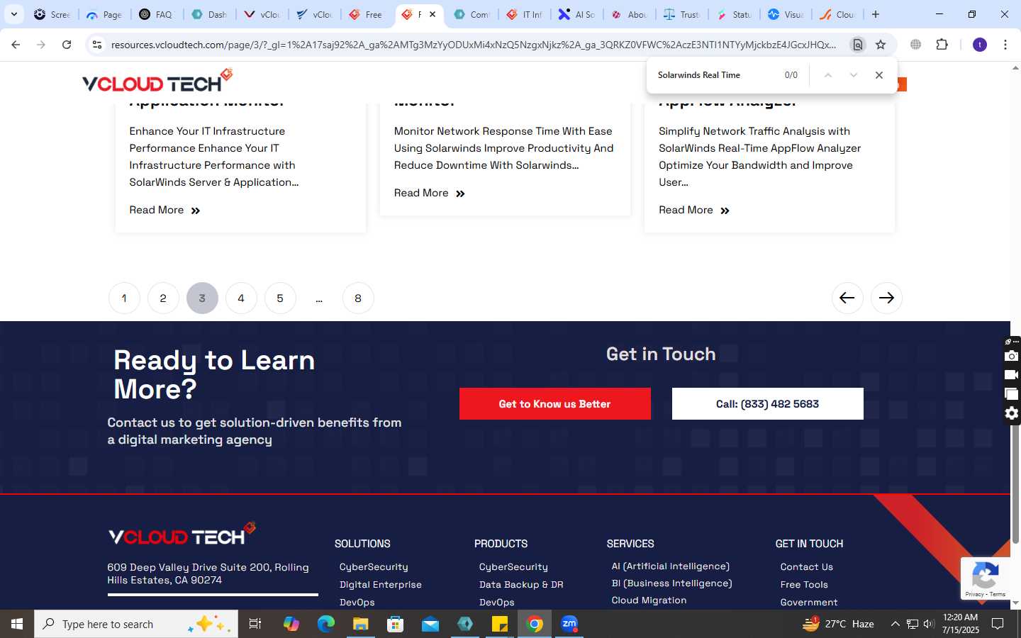The height and width of the screenshot is (638, 1021).
Task: Open the Windows Start menu
Action: click(17, 624)
